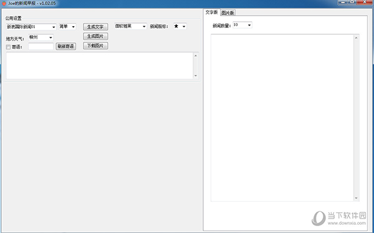Switch to the 图片版 tab

[228, 12]
